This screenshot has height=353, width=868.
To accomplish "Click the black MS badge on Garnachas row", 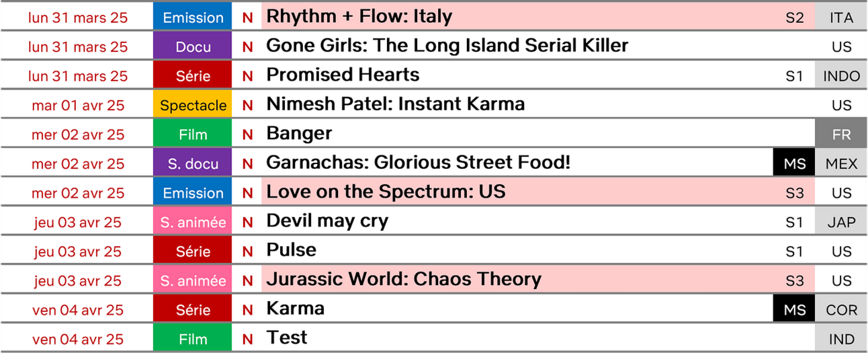I will 794,163.
